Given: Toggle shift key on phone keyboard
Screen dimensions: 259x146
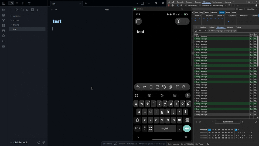Looking at the screenshot, I should point(137,120).
